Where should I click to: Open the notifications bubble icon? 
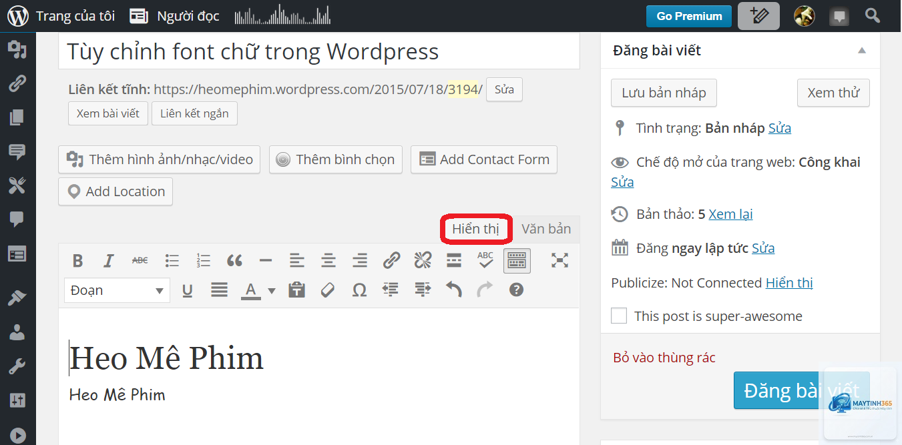(839, 16)
